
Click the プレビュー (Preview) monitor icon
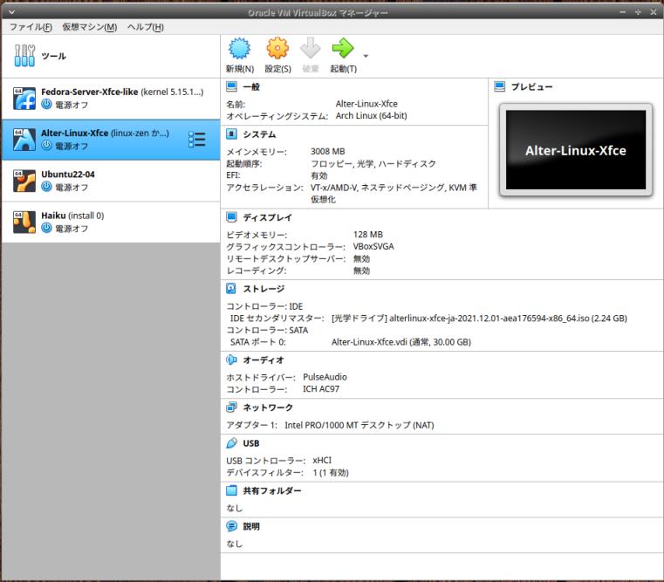click(x=500, y=86)
